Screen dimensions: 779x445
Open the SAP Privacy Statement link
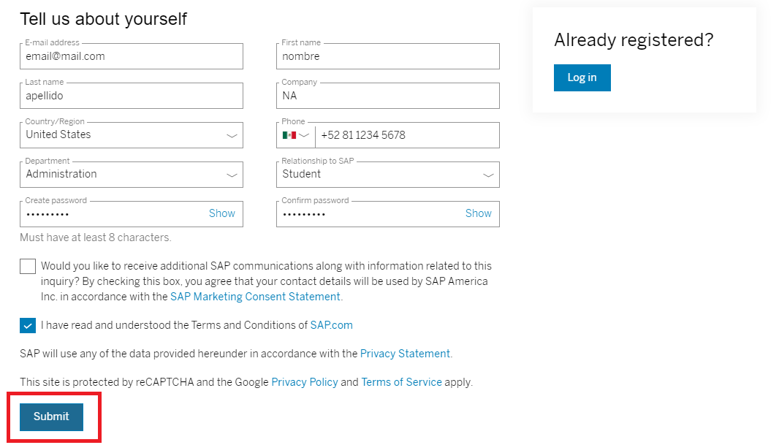[405, 354]
